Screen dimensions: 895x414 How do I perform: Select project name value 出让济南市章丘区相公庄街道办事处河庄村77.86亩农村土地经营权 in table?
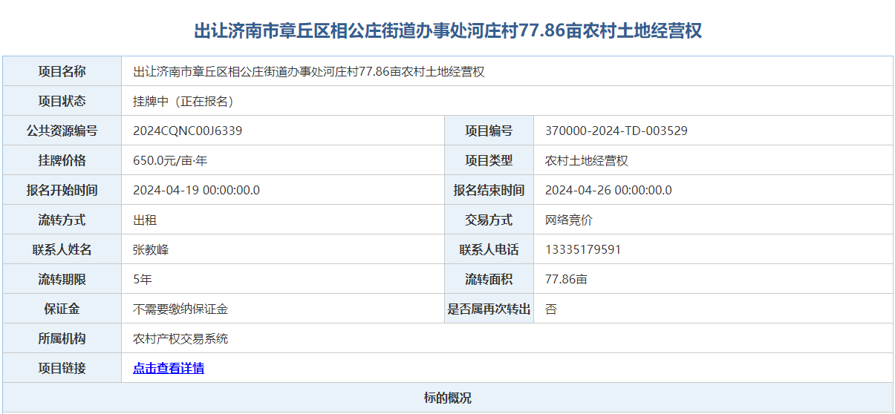[309, 72]
